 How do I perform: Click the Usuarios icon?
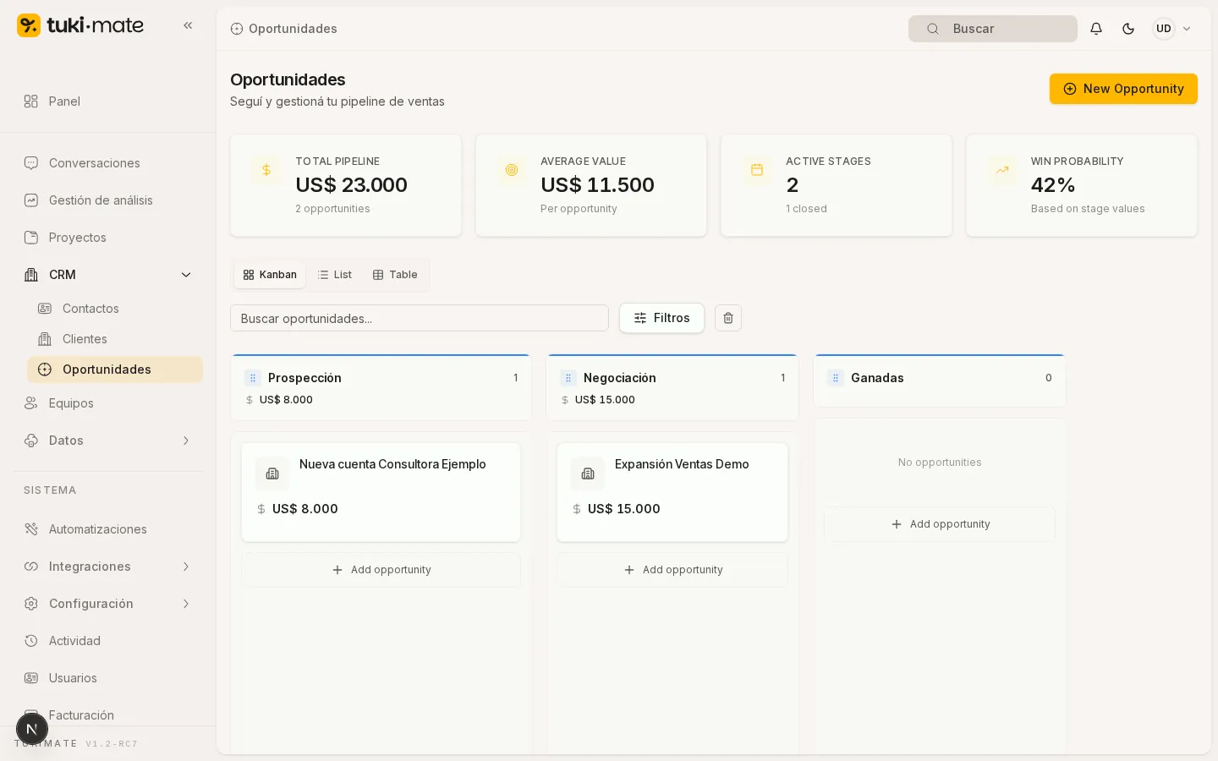(31, 678)
